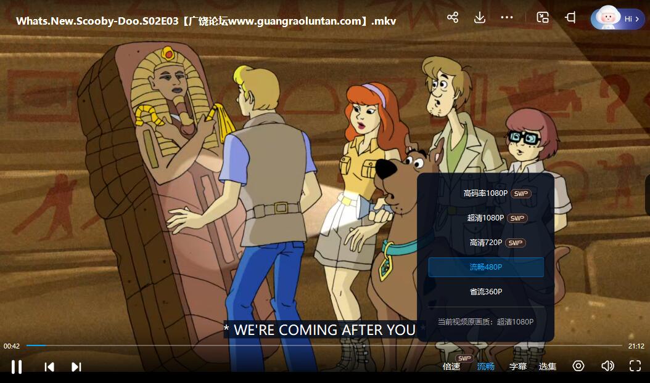This screenshot has width=650, height=383.
Task: Click the rotate screen icon in the top bar
Action: tap(570, 17)
